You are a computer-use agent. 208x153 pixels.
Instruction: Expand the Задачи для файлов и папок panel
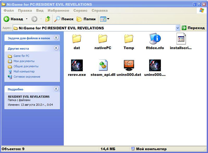(56, 38)
